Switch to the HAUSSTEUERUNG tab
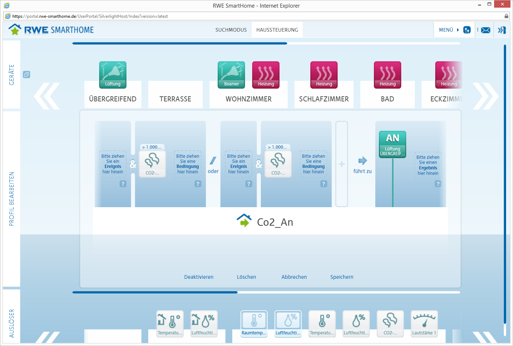Screen dimensions: 513x346 point(277,30)
